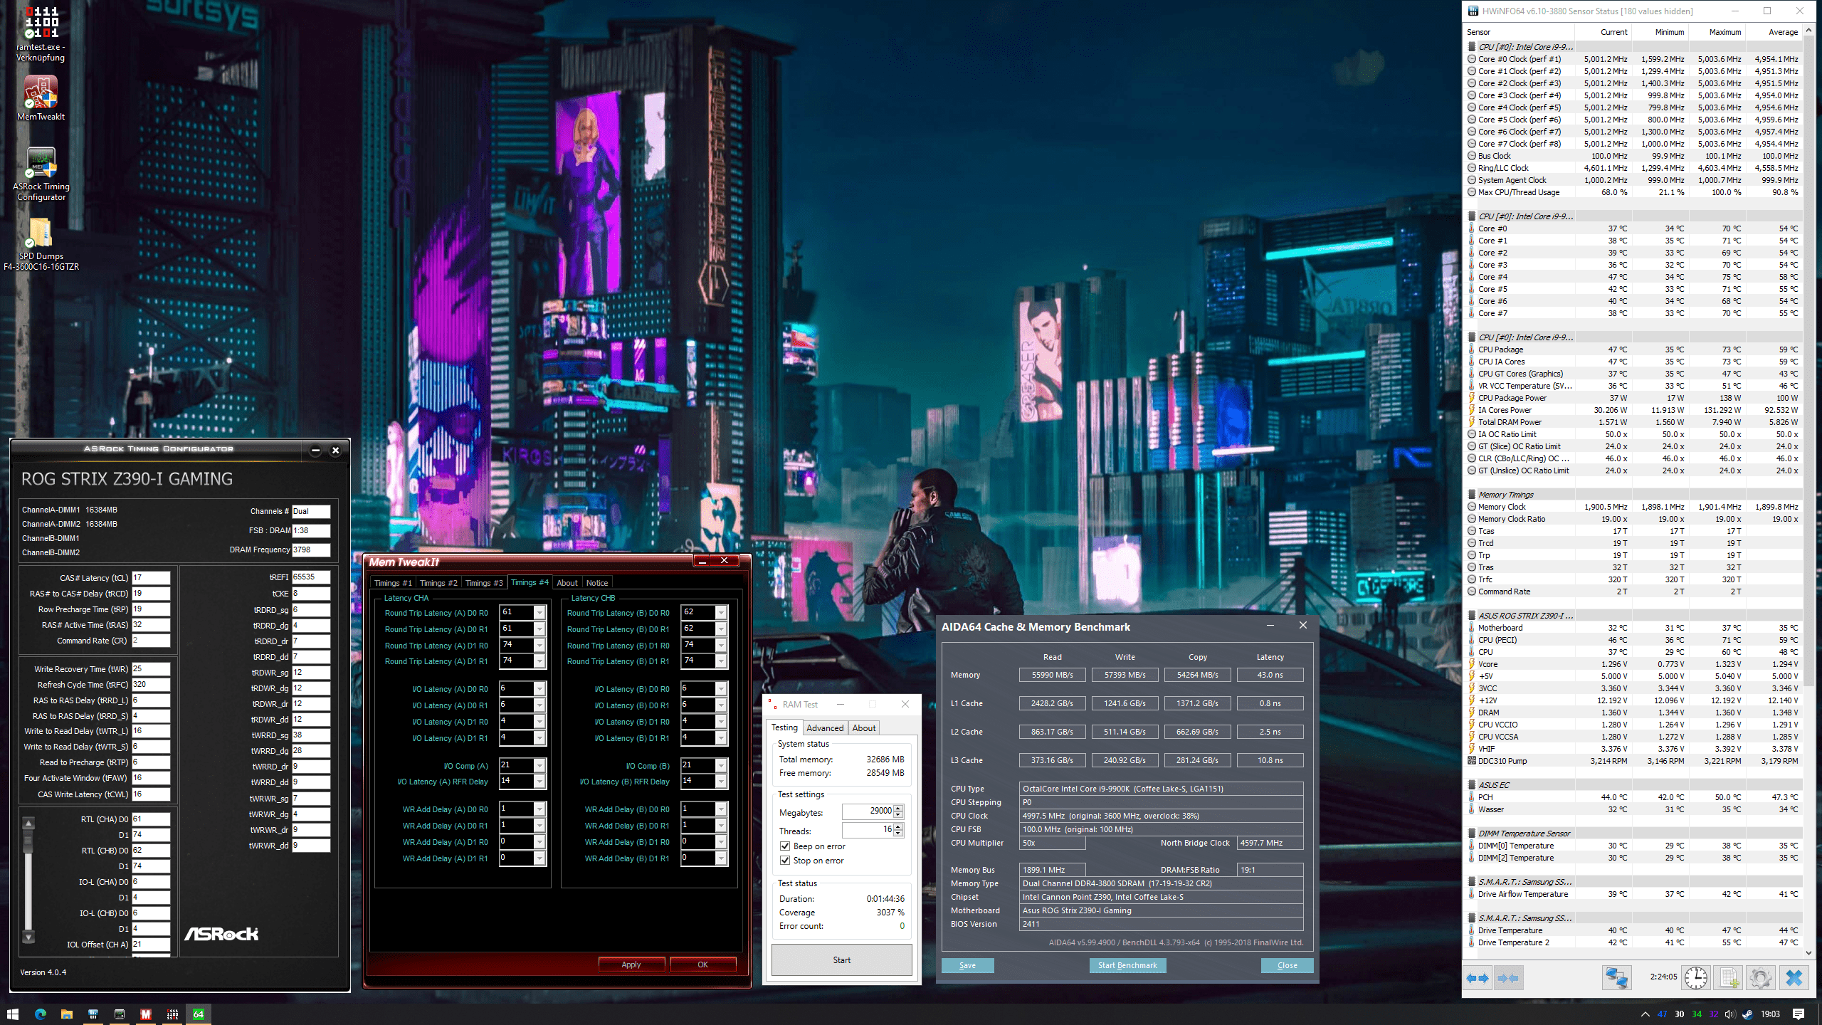The image size is (1822, 1025).
Task: Open About tab in MemTweakIt
Action: click(x=567, y=583)
